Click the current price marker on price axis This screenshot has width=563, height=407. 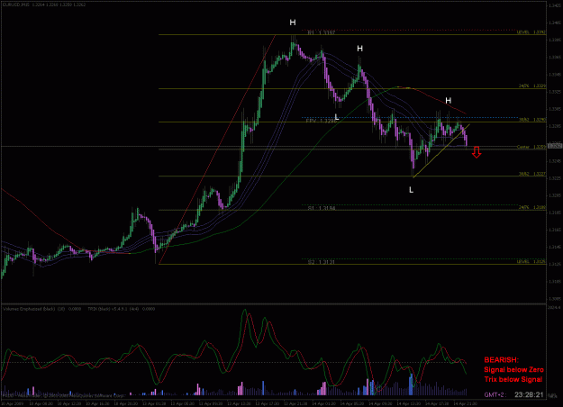[555, 146]
